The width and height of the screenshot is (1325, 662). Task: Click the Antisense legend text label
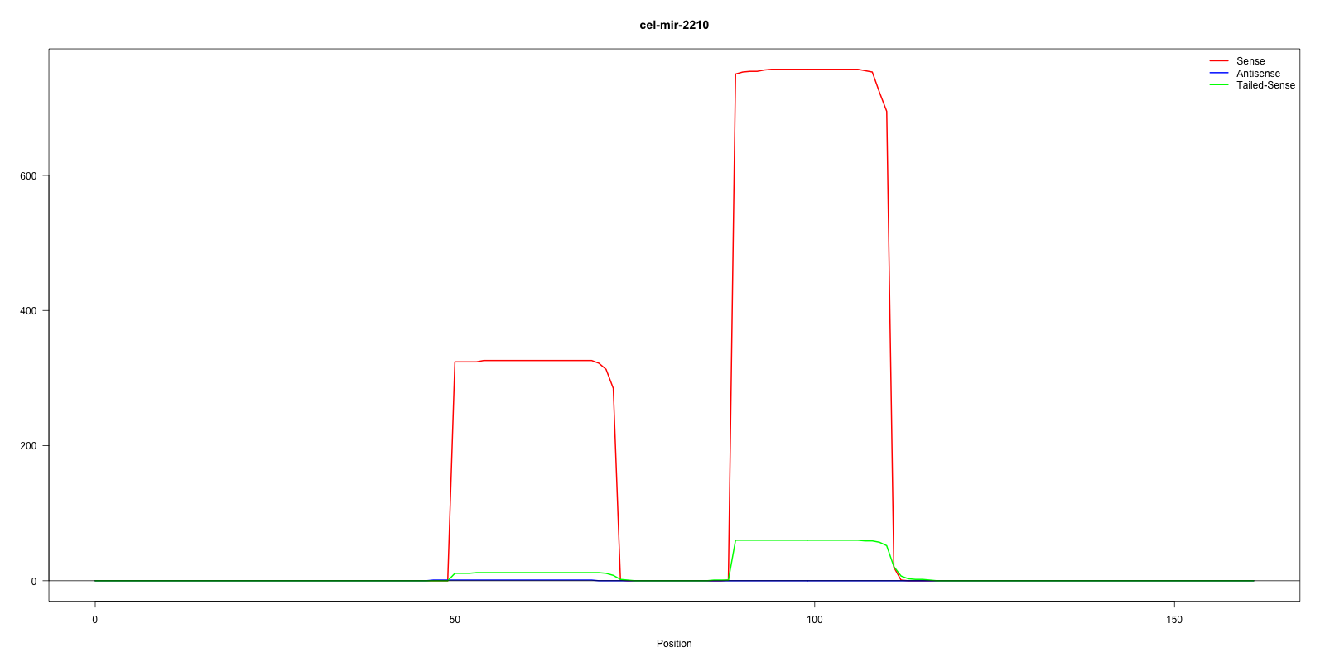click(x=1257, y=74)
